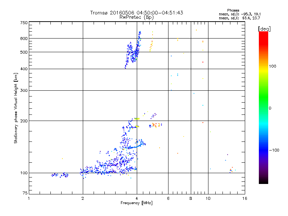Screen dimensions: 288x216
Task: Select the "mean, sd,X: 93.4, 23.7" line
Action: [239, 18]
